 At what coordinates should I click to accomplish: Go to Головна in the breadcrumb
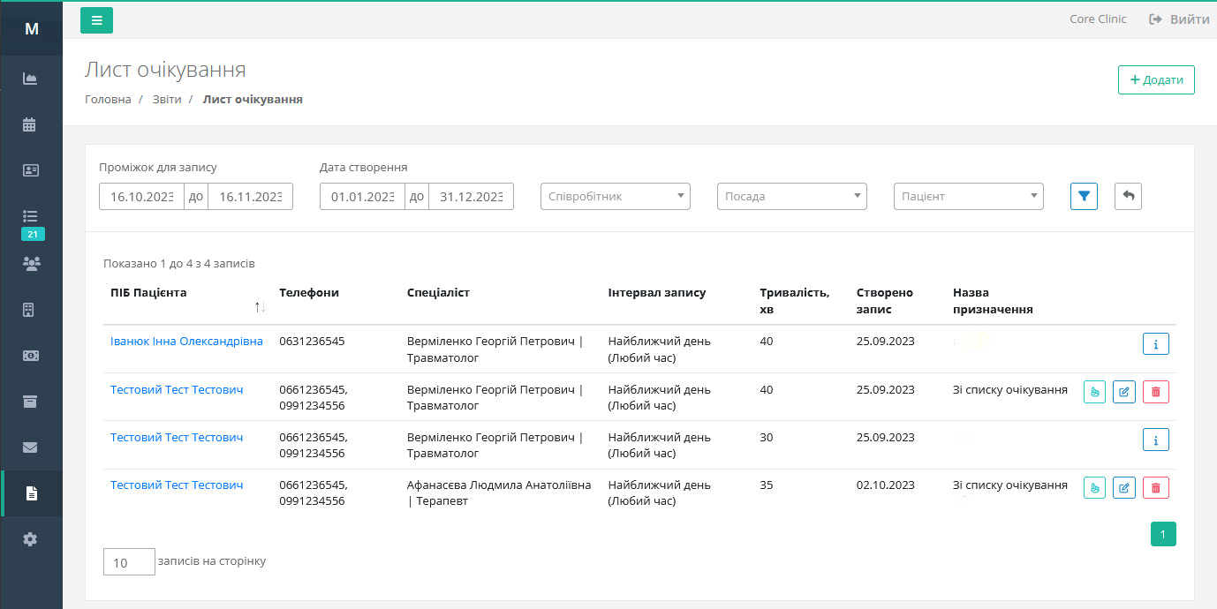(x=108, y=100)
